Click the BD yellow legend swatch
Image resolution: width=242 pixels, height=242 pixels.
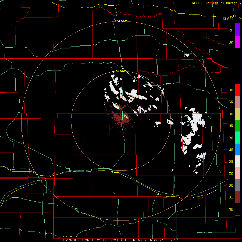pos(237,114)
